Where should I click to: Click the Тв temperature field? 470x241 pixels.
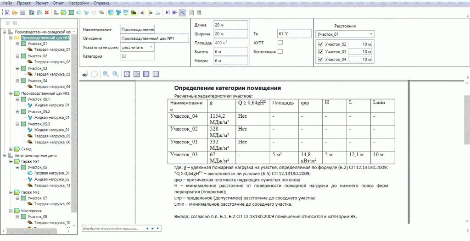294,33
